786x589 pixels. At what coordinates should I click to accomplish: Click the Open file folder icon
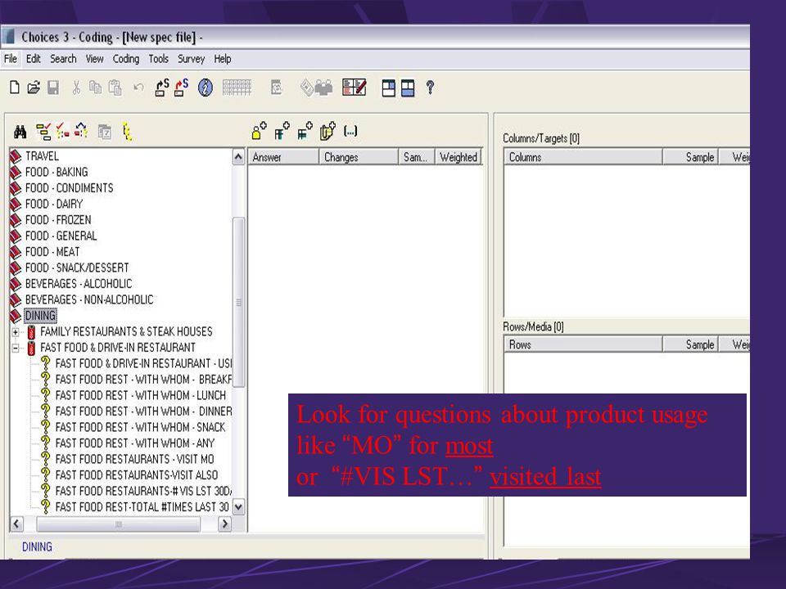(34, 88)
